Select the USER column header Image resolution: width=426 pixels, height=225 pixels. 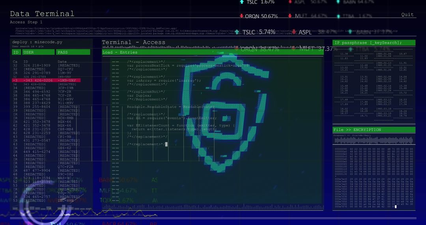(38, 52)
